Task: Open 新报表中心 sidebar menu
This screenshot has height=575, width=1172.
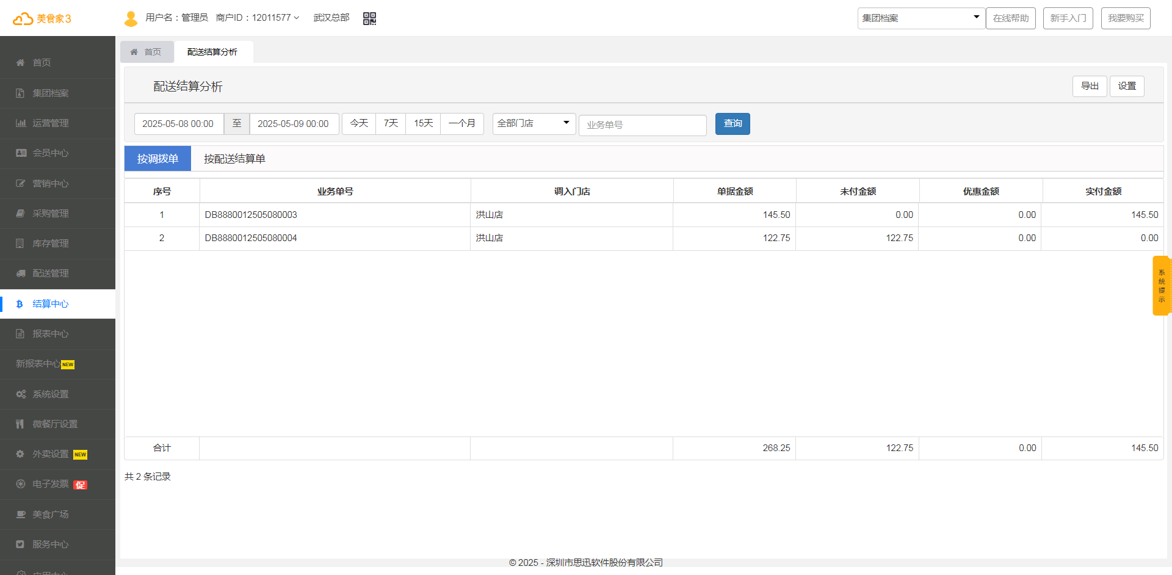Action: tap(57, 364)
